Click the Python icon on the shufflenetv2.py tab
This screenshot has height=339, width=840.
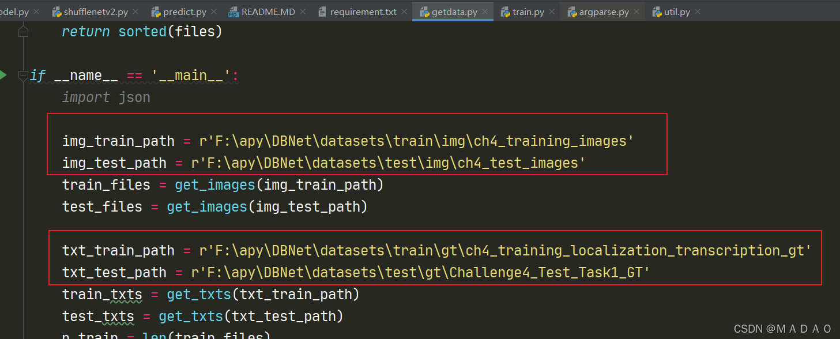coord(58,10)
